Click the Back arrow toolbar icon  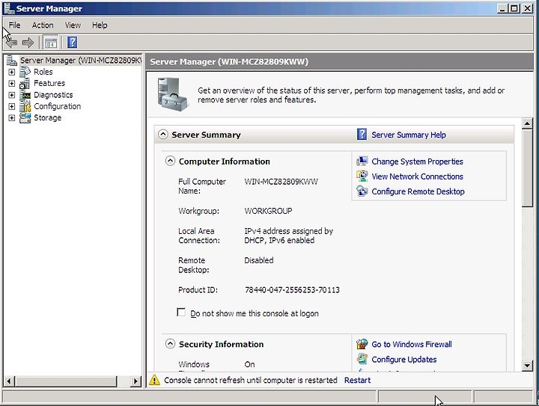(x=11, y=43)
